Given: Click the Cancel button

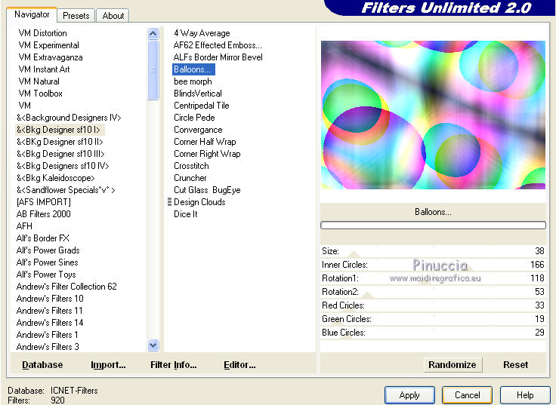Looking at the screenshot, I should click(467, 395).
